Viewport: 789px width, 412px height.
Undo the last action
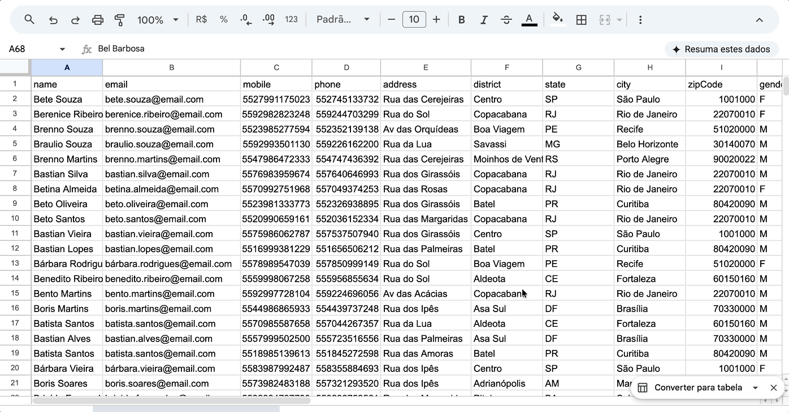tap(53, 20)
